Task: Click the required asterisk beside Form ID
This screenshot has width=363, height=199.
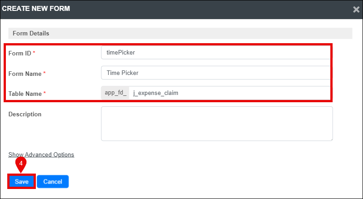Action: click(x=34, y=53)
